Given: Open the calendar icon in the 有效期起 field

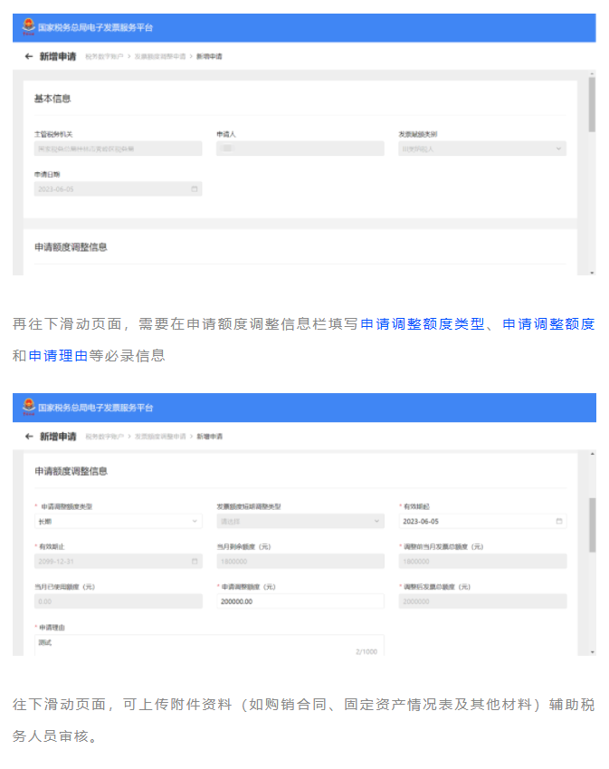Looking at the screenshot, I should pyautogui.click(x=558, y=522).
